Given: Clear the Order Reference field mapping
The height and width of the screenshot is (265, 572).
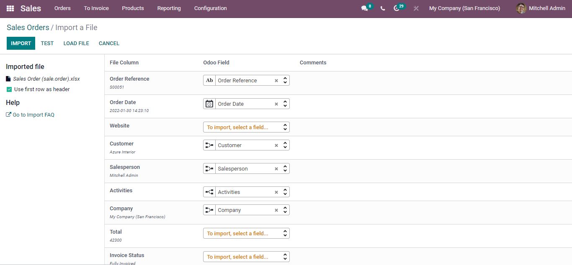Looking at the screenshot, I should [x=276, y=81].
